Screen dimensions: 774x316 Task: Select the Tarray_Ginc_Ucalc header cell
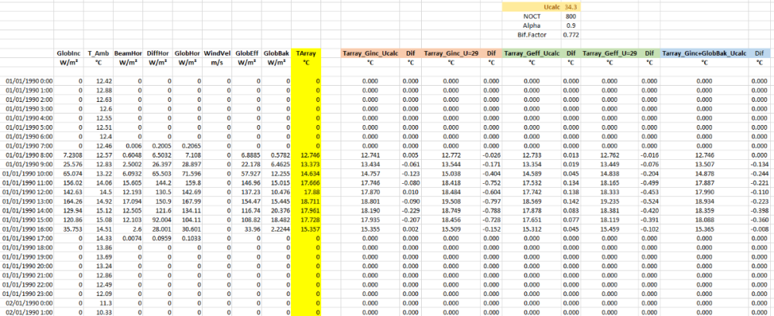pyautogui.click(x=371, y=53)
